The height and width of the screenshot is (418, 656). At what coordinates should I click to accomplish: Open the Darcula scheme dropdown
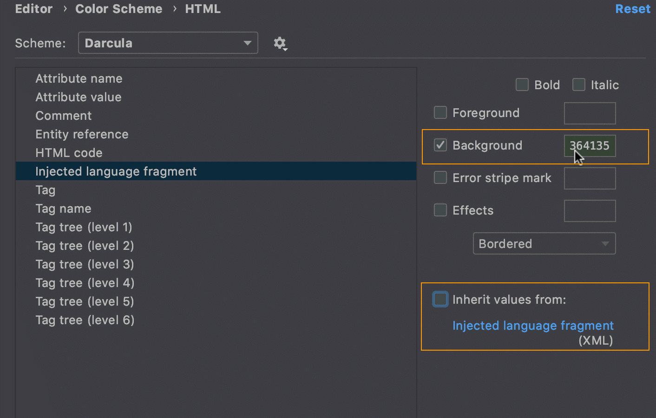pos(168,43)
